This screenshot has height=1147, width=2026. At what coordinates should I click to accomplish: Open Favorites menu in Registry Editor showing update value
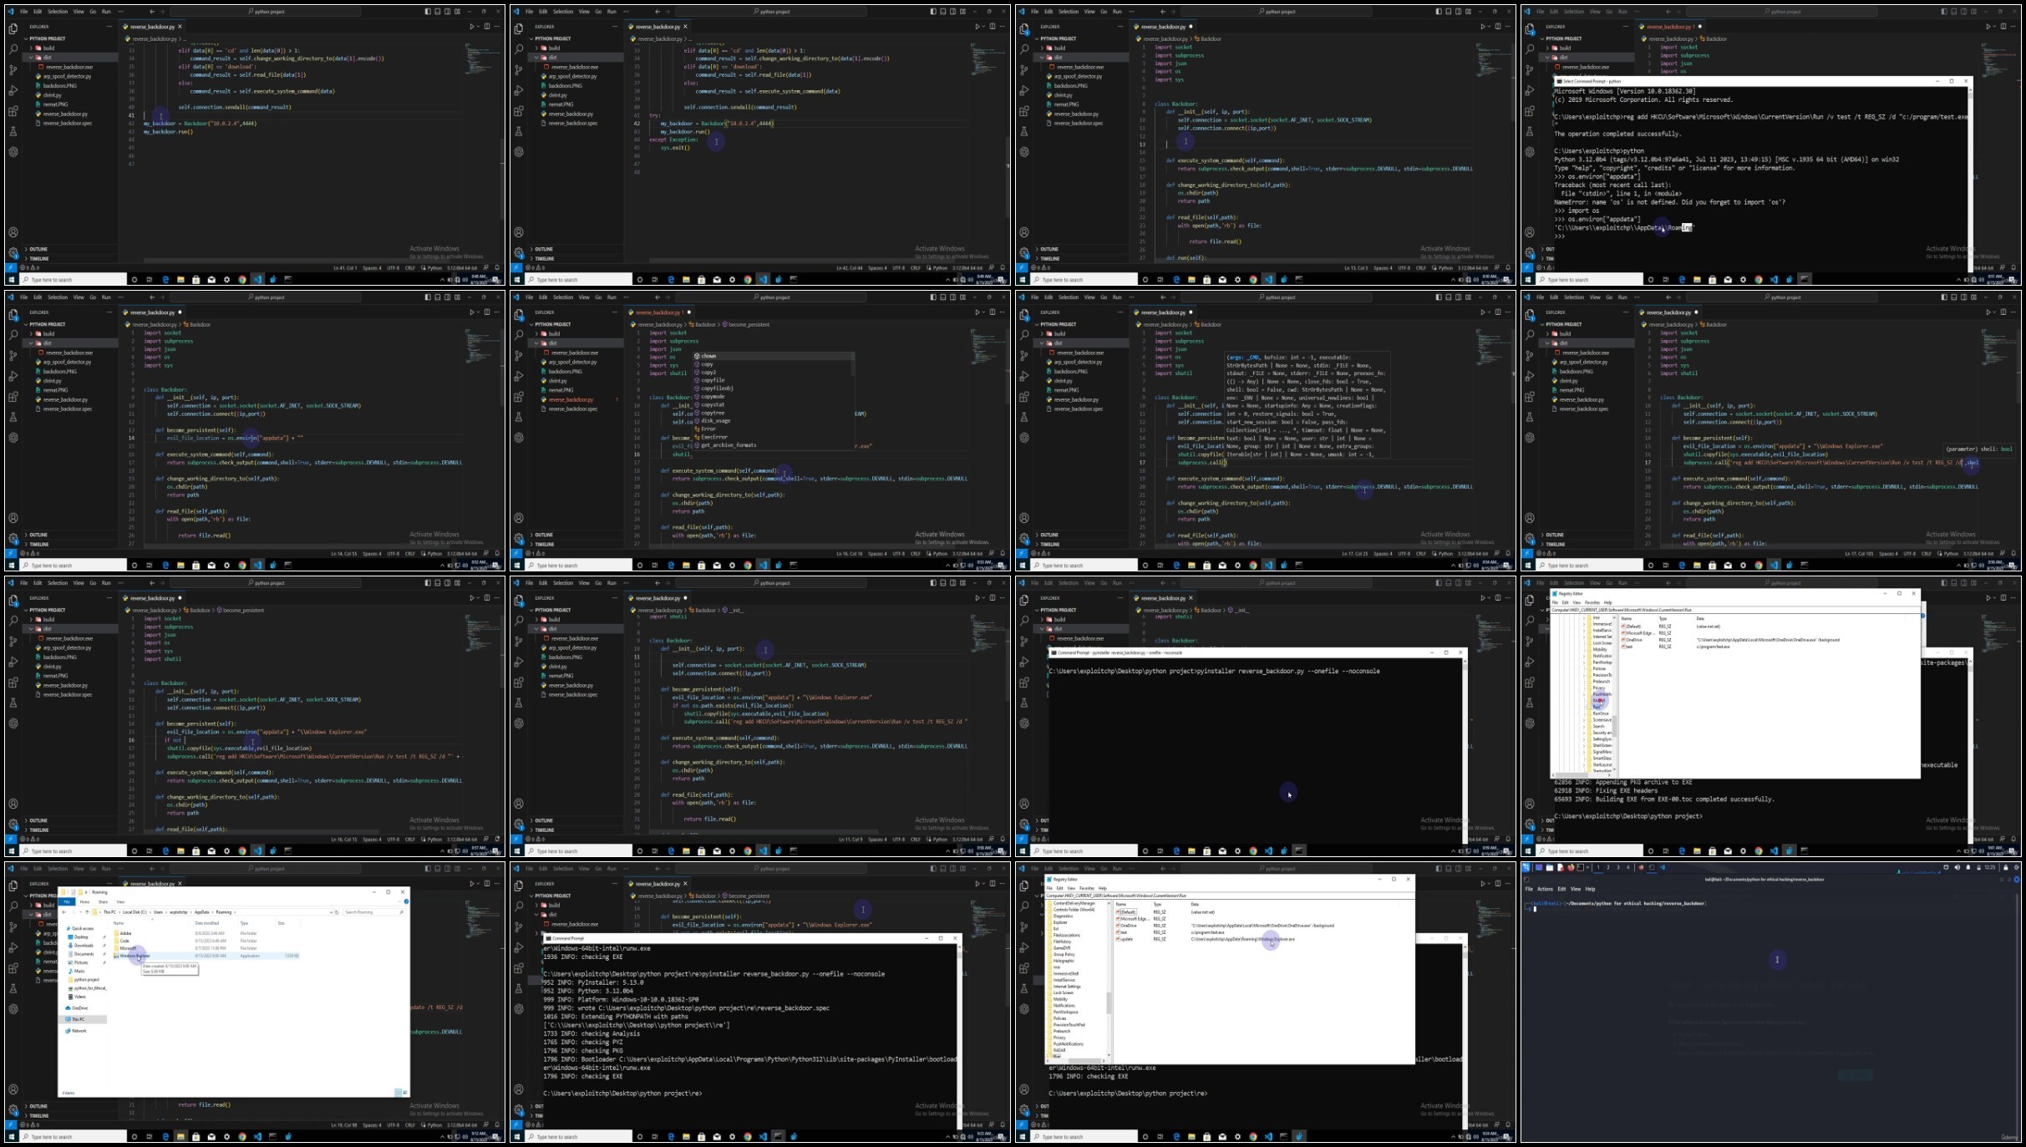click(x=1087, y=888)
